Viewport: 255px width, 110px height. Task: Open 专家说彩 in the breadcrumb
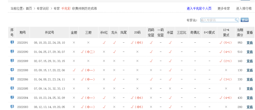click(x=43, y=8)
